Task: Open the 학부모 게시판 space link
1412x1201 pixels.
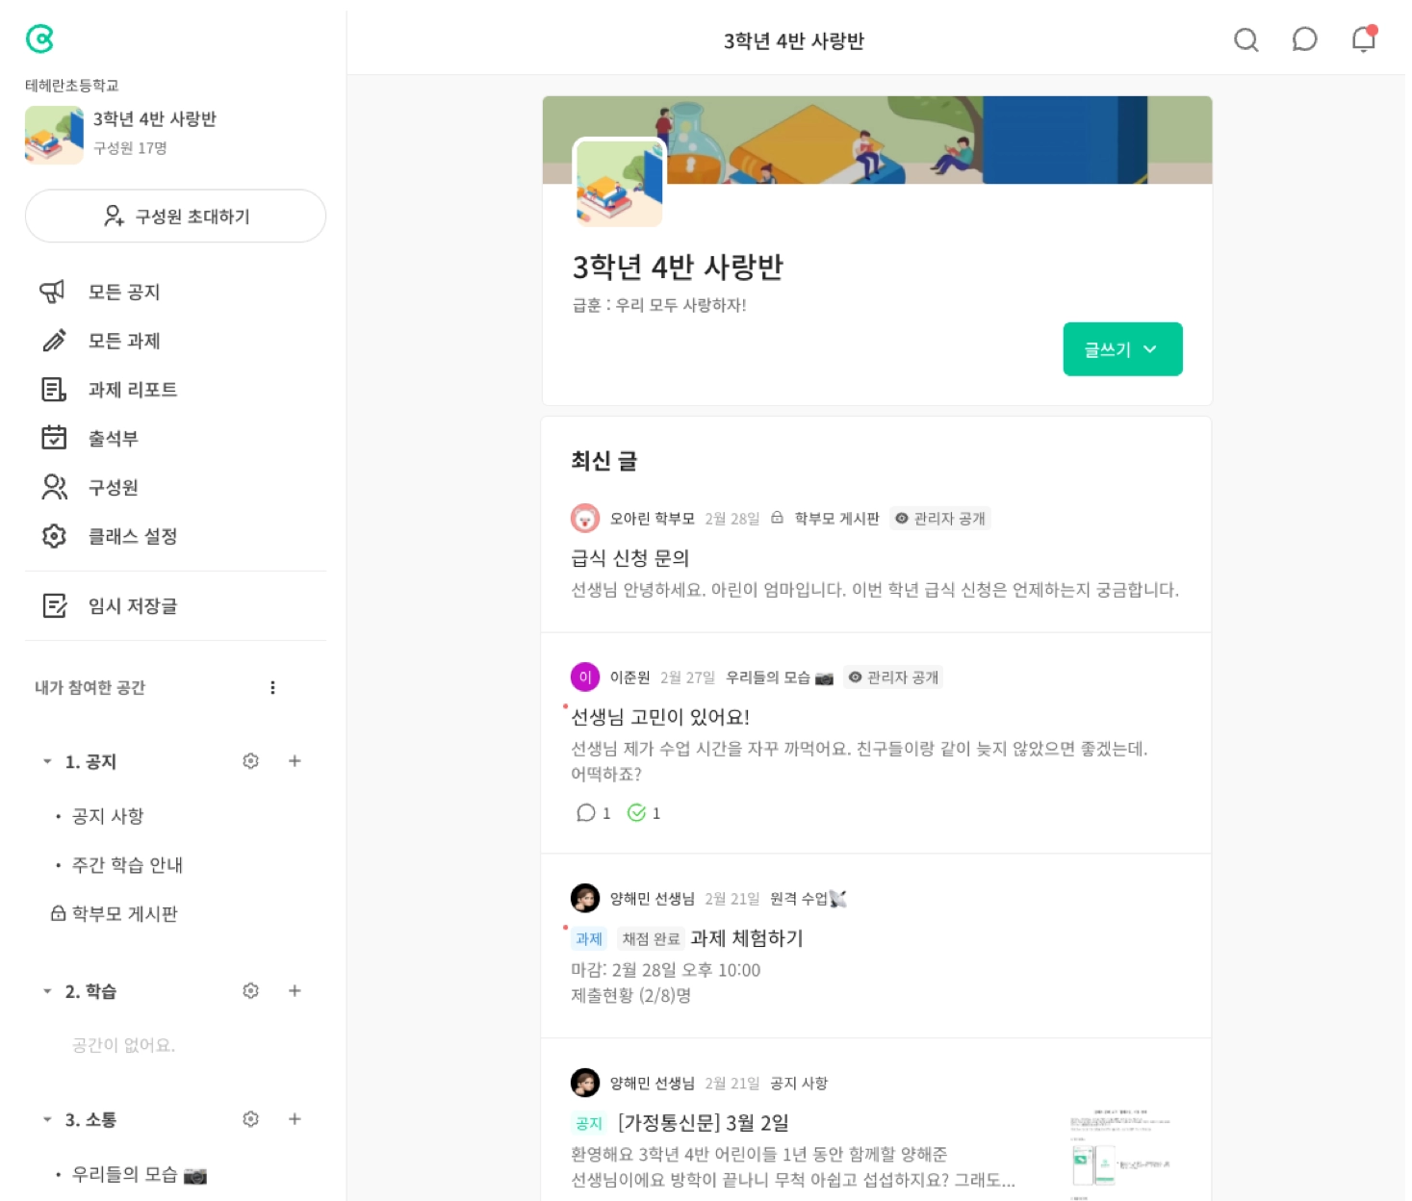Action: click(x=115, y=913)
